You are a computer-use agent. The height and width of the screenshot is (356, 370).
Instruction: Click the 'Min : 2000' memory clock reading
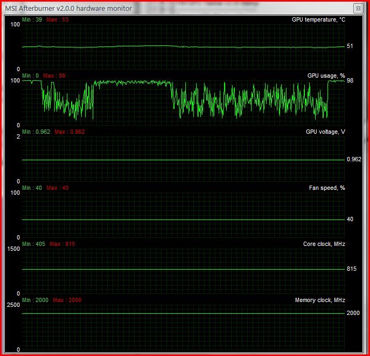[x=35, y=300]
